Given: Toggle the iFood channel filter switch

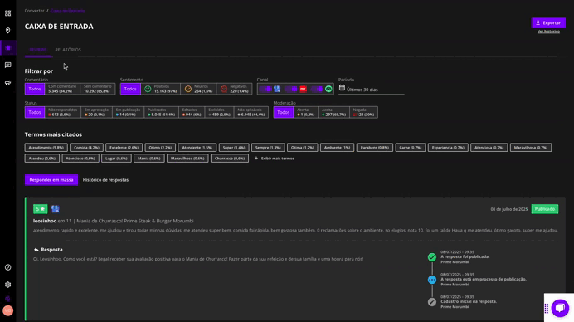Looking at the screenshot, I should coord(291,89).
